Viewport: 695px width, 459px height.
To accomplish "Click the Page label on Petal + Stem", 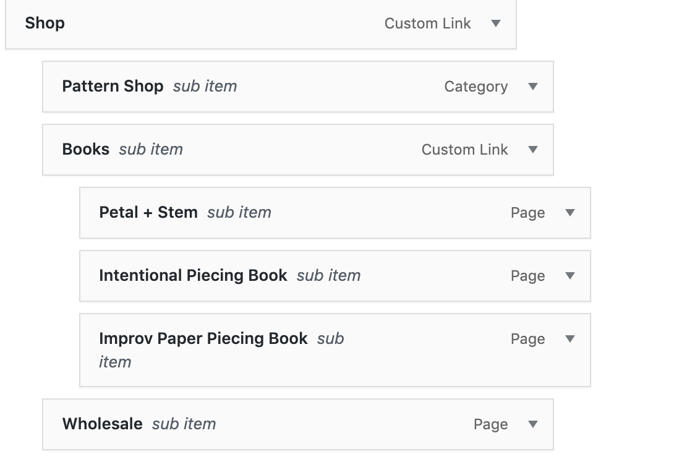I will pyautogui.click(x=527, y=213).
